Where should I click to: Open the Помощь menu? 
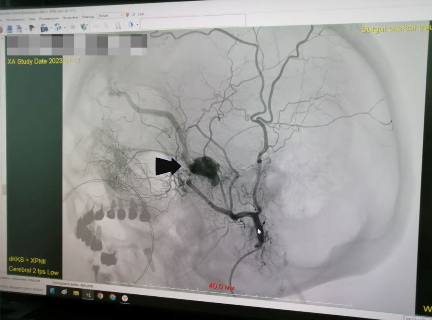click(x=88, y=17)
